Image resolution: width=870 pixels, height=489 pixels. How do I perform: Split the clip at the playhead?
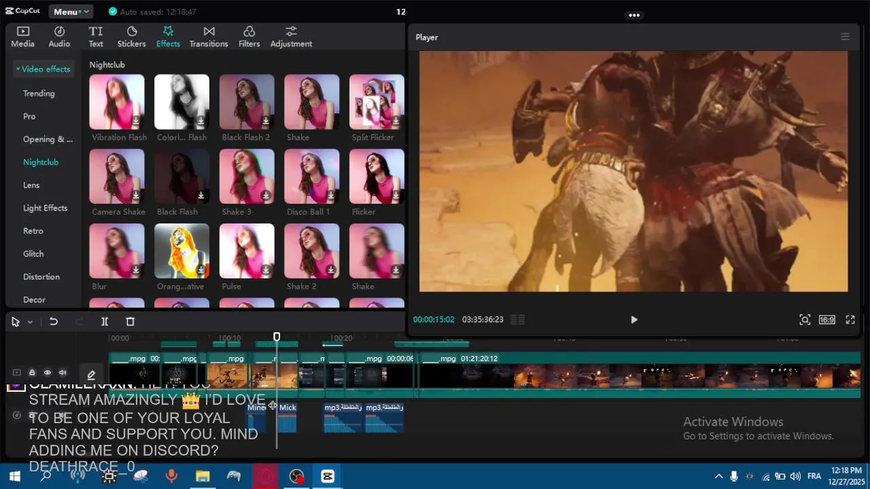[x=105, y=322]
